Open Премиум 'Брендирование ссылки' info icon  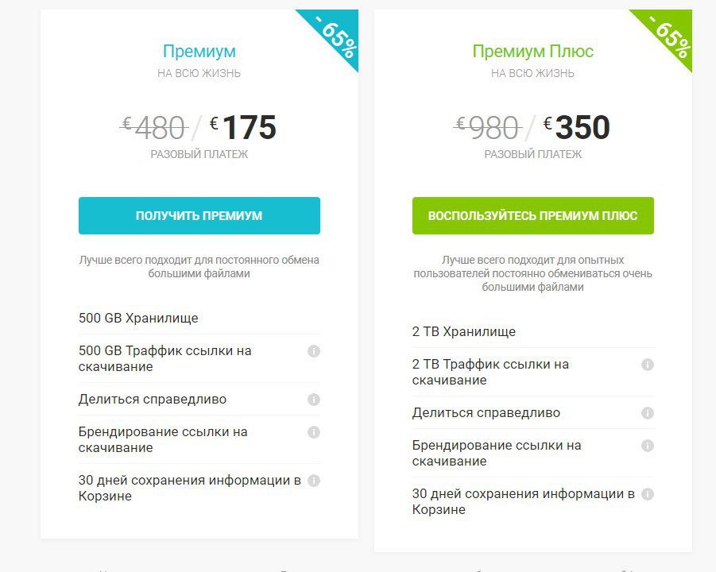point(314,432)
